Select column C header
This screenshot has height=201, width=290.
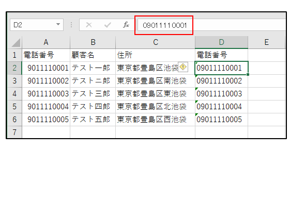point(156,42)
